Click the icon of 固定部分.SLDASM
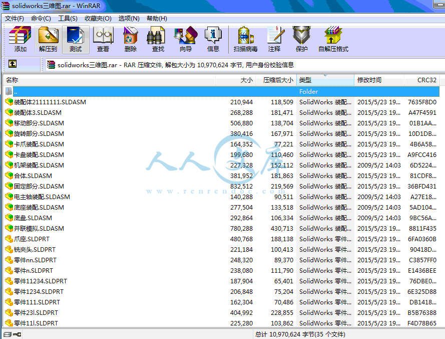 point(9,186)
